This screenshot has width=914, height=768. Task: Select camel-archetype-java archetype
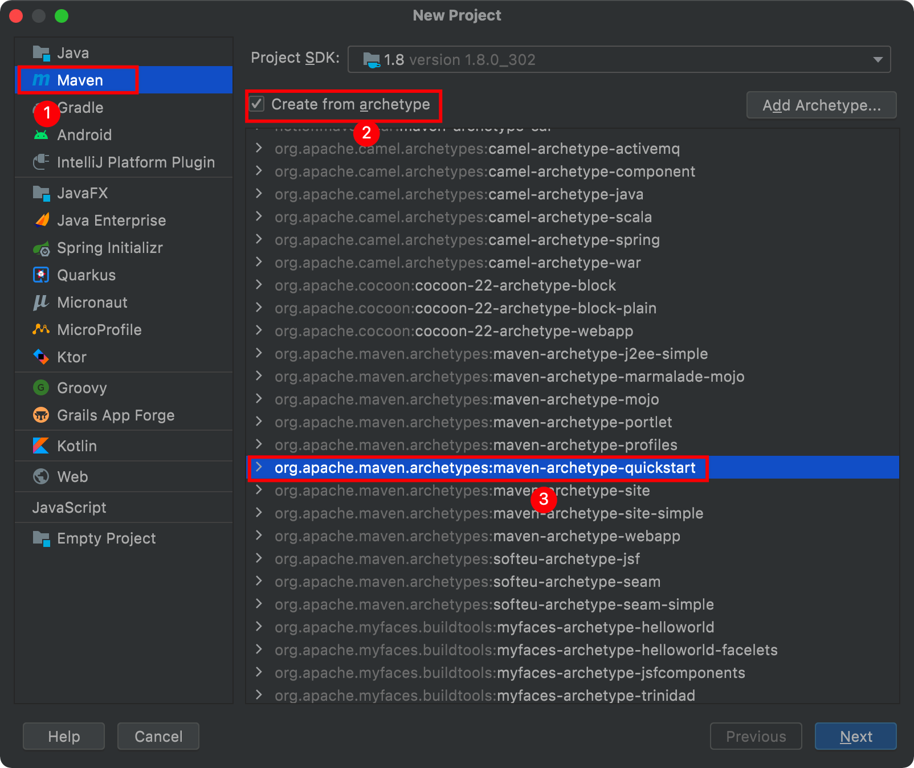(573, 194)
